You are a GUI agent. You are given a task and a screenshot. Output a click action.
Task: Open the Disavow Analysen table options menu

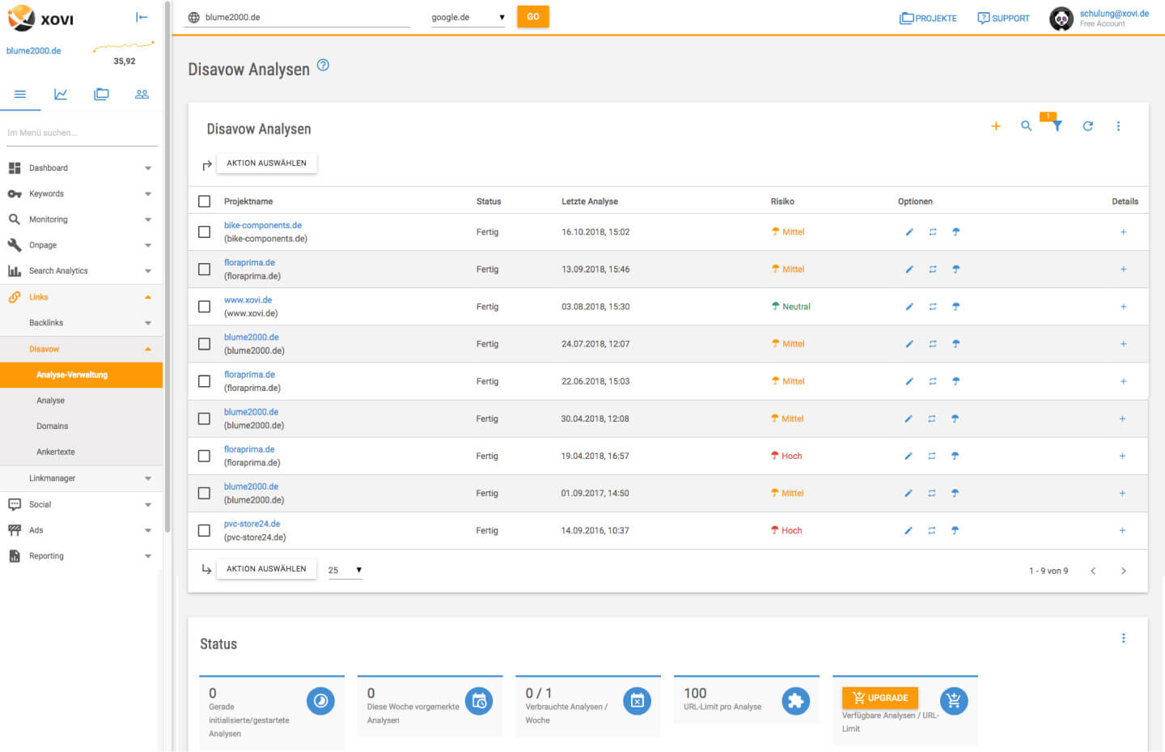point(1118,126)
